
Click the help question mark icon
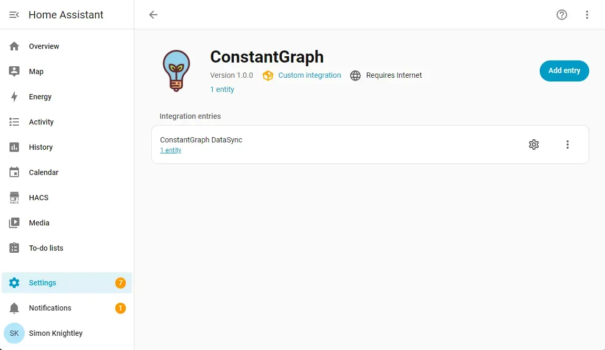coord(562,15)
